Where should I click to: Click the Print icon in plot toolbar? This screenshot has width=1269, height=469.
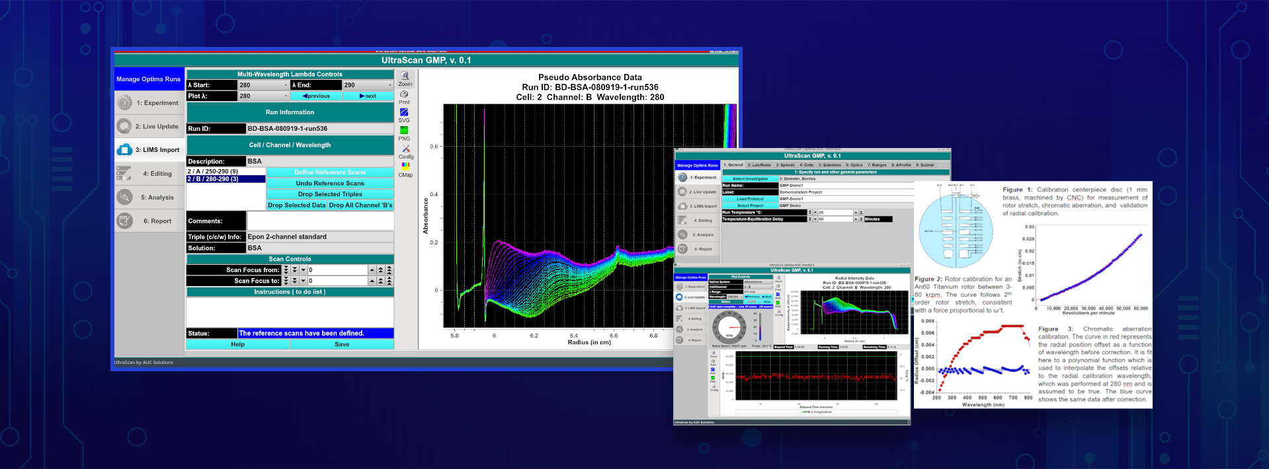tap(404, 94)
